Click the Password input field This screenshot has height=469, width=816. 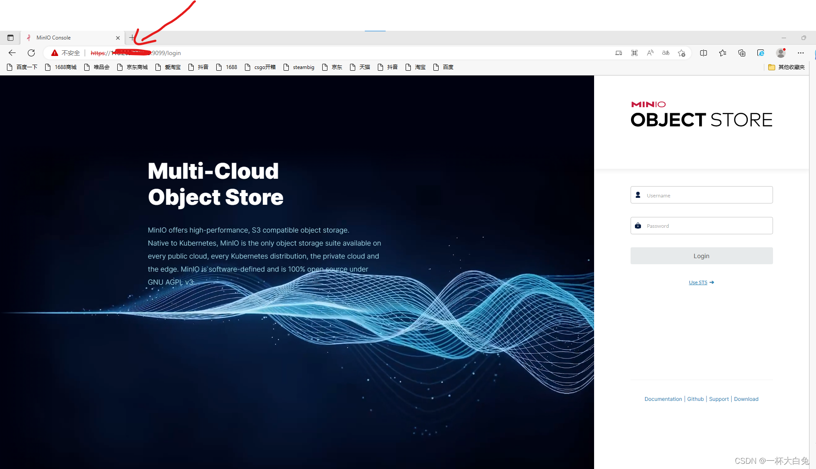[701, 226]
